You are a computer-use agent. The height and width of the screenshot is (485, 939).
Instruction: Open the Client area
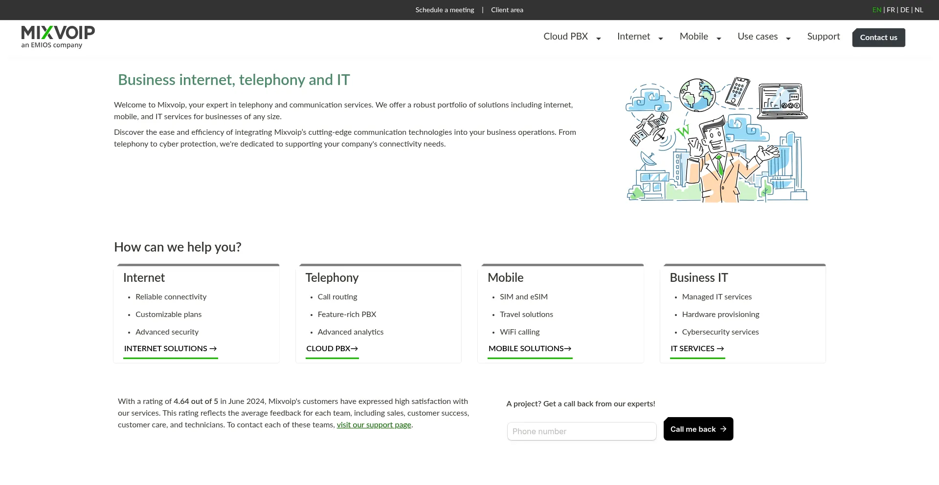coord(507,10)
